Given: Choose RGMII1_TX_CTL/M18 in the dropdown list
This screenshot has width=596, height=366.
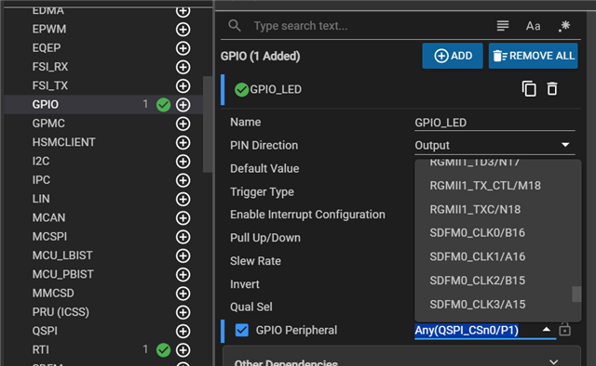Looking at the screenshot, I should click(485, 186).
